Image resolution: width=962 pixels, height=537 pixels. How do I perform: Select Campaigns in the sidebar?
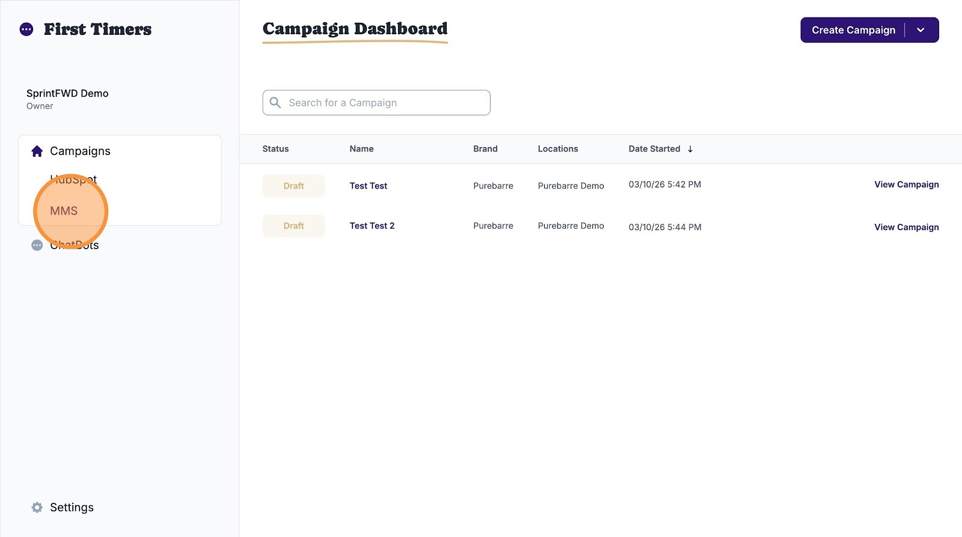pyautogui.click(x=80, y=151)
